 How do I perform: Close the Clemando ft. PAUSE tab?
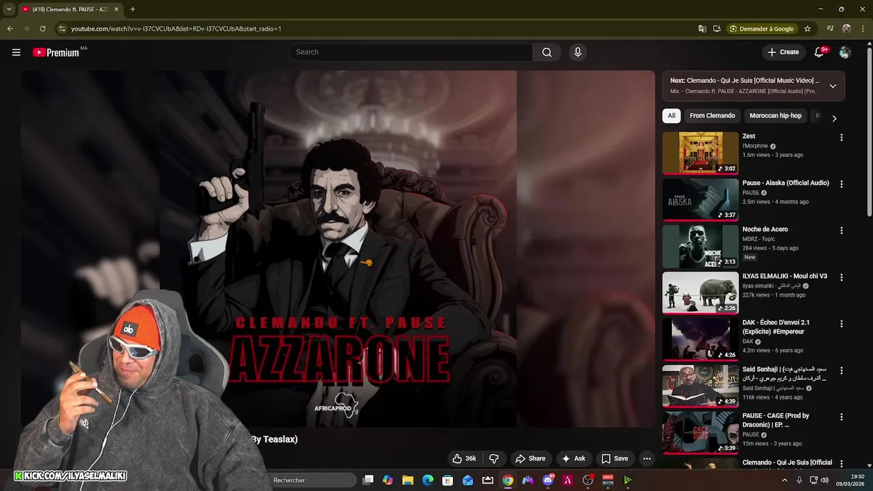click(x=116, y=10)
